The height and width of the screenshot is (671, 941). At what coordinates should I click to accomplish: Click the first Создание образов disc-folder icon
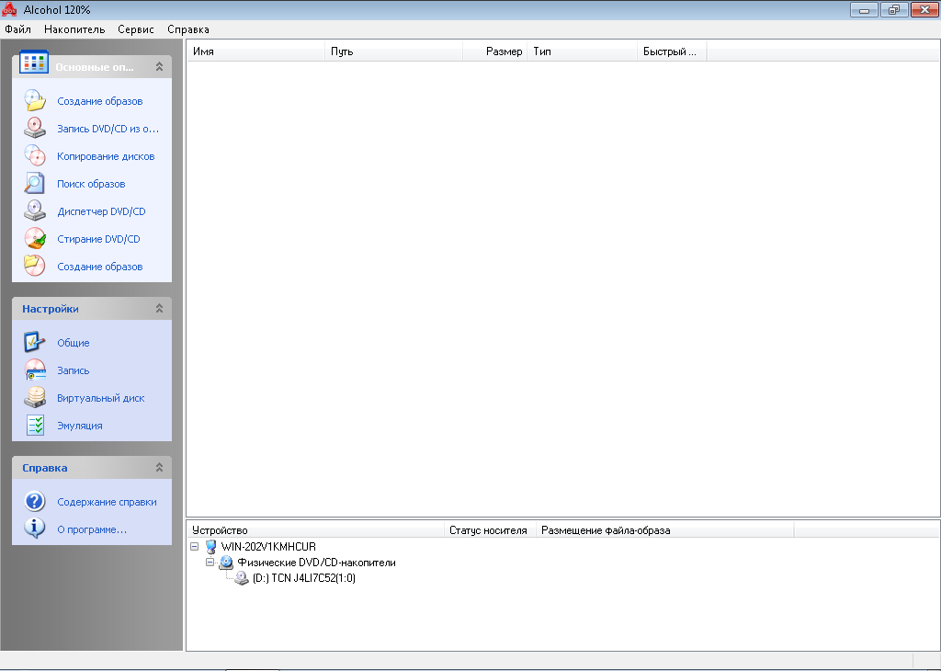point(35,101)
